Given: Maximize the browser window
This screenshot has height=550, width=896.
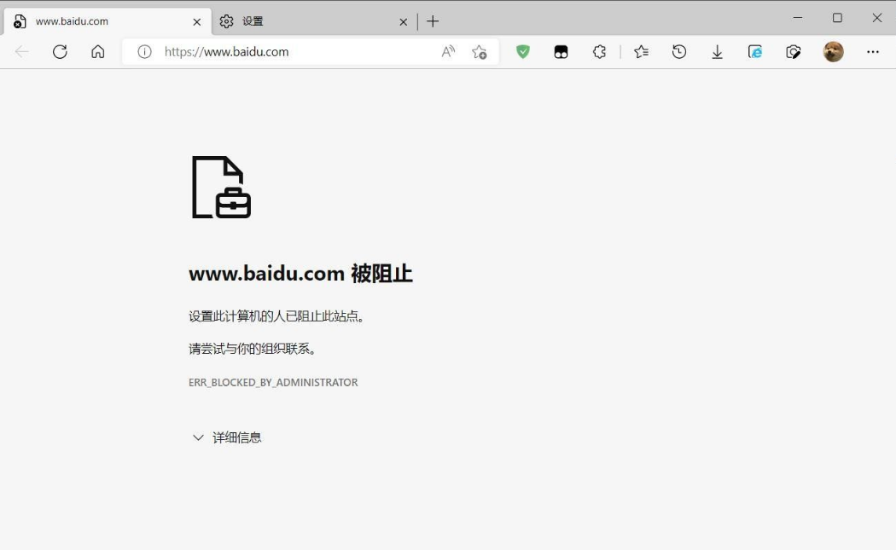Looking at the screenshot, I should [837, 18].
